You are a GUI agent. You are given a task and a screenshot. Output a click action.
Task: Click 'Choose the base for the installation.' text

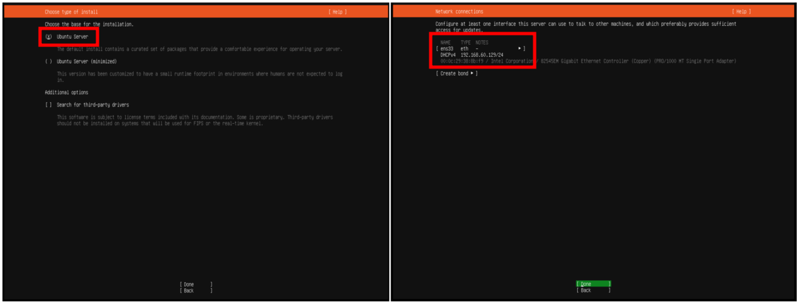coord(89,24)
